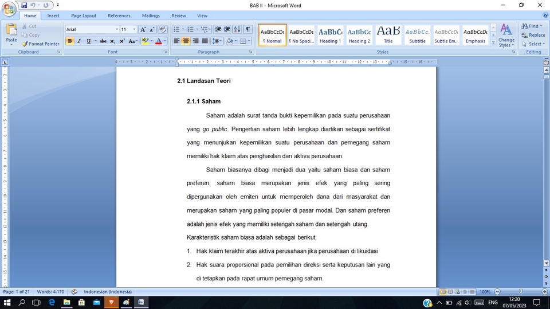Screen dimensions: 550x309
Task: Click the Replace button
Action: (x=533, y=35)
